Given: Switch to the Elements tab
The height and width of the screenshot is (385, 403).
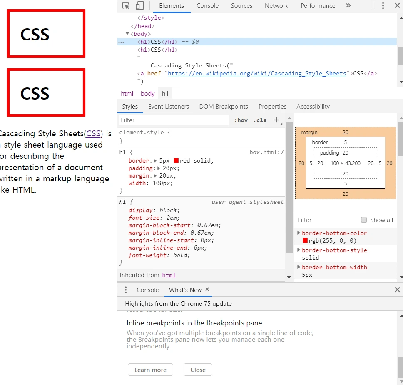Looking at the screenshot, I should coord(172,6).
